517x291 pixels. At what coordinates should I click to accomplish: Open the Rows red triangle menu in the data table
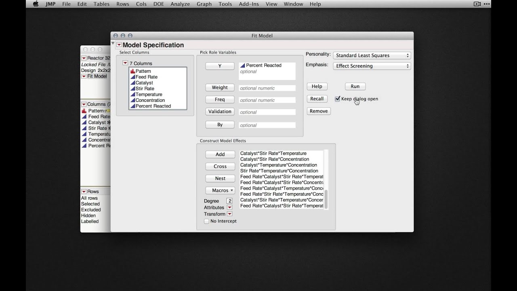point(84,192)
